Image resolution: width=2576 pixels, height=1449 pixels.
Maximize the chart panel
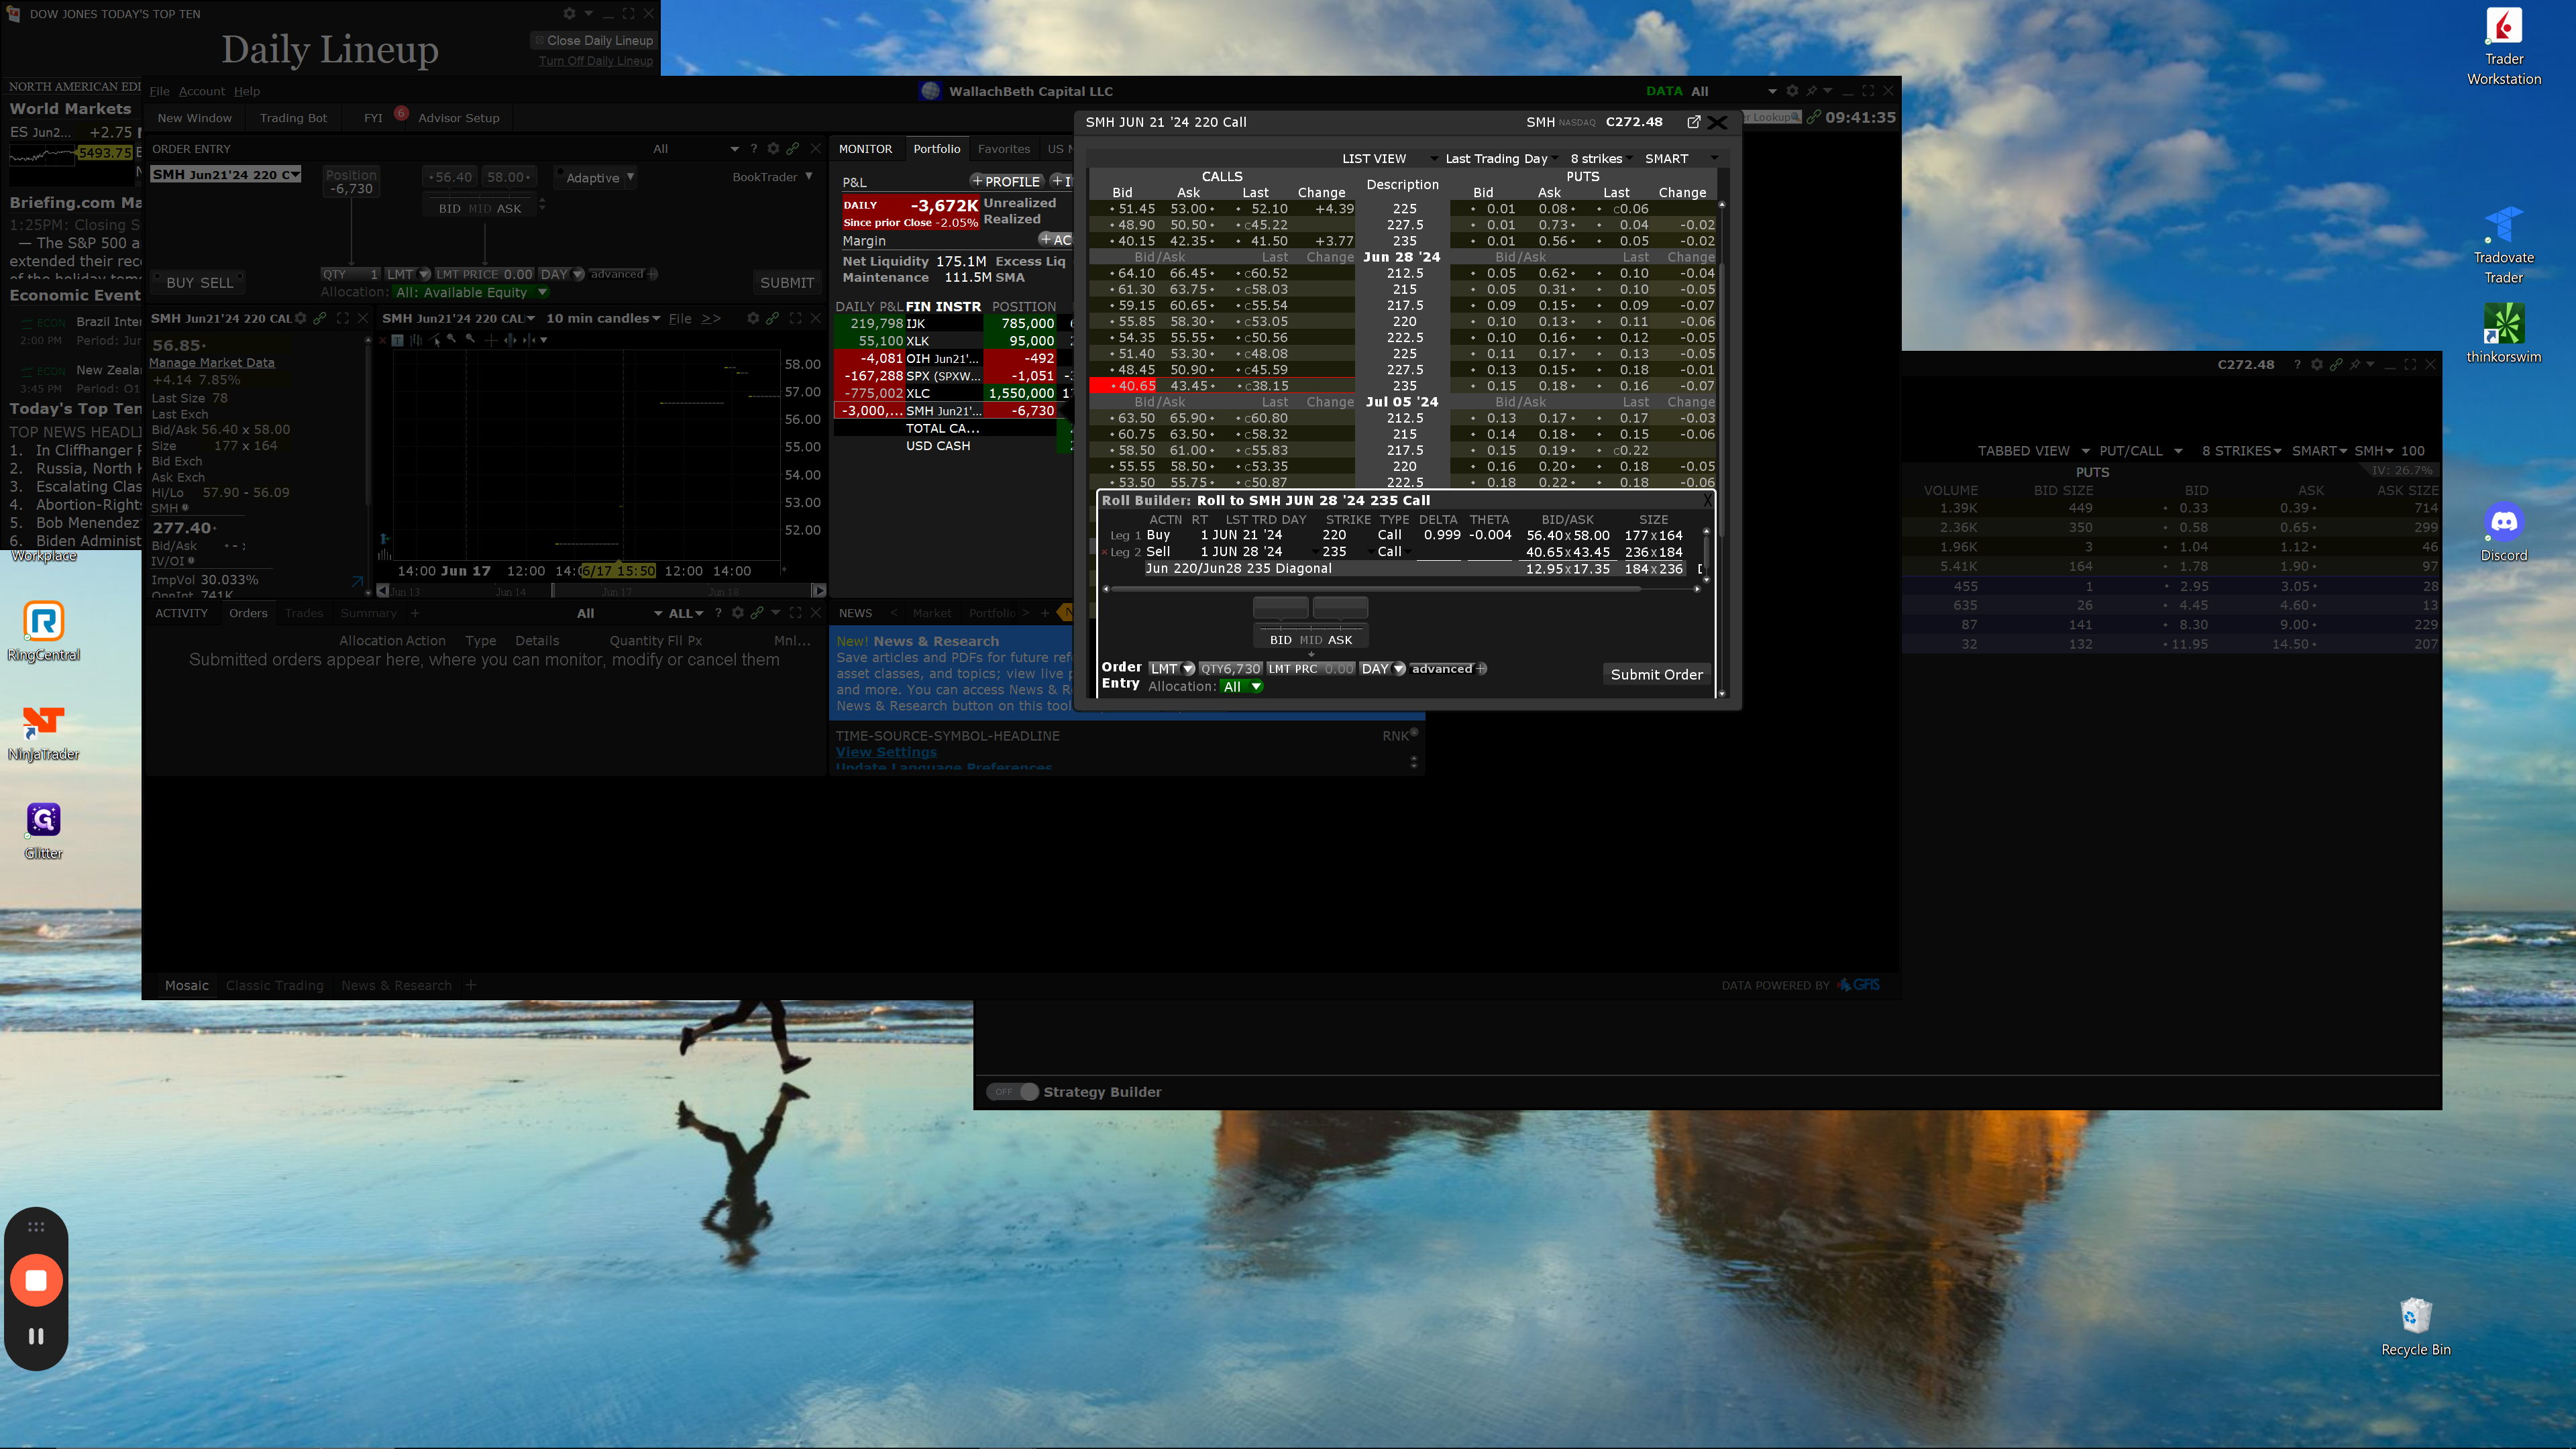pos(796,318)
